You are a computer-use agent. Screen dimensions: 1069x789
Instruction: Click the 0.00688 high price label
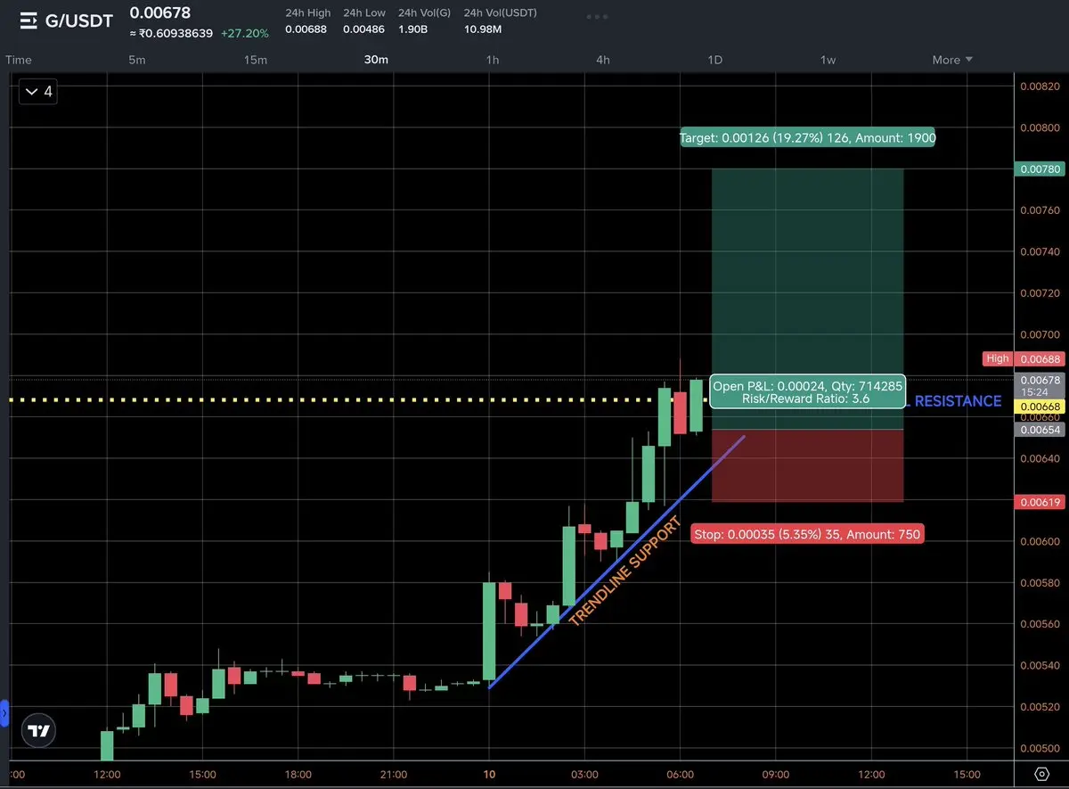[1040, 358]
